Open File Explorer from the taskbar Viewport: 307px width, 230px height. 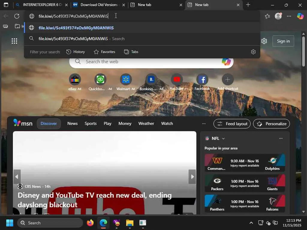130,223
